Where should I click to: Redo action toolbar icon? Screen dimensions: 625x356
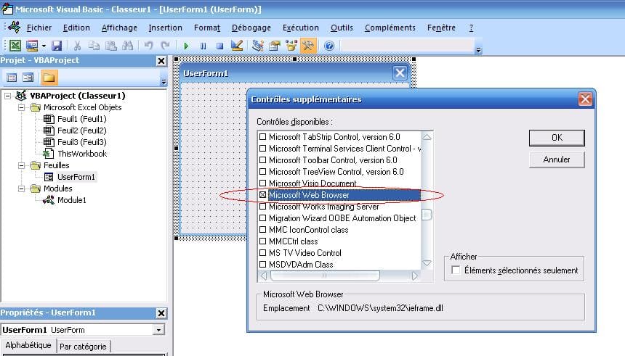coord(165,46)
